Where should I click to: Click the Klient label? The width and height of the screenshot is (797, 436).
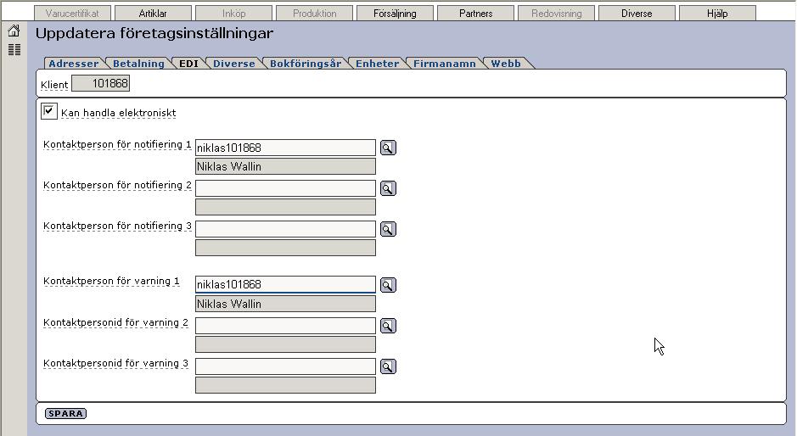tap(54, 85)
